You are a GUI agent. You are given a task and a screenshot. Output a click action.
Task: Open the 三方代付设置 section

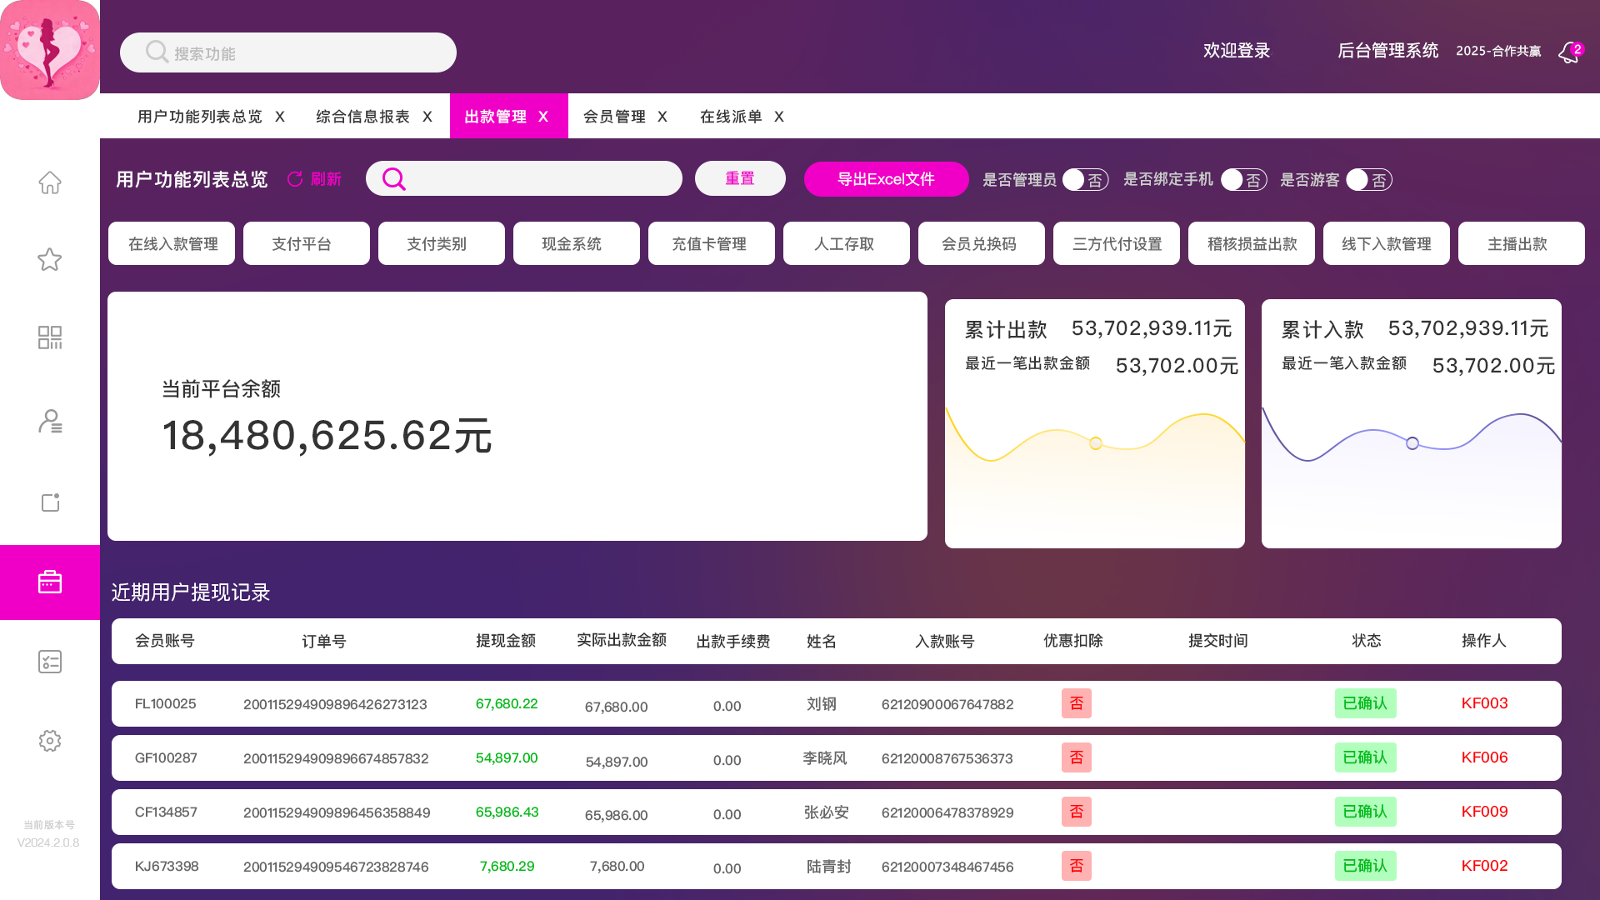click(x=1116, y=244)
